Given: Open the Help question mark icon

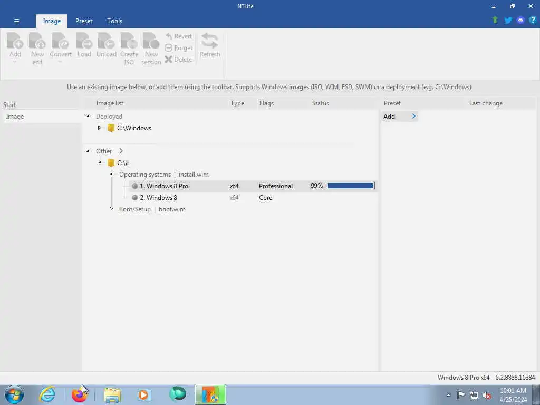Looking at the screenshot, I should [x=533, y=21].
